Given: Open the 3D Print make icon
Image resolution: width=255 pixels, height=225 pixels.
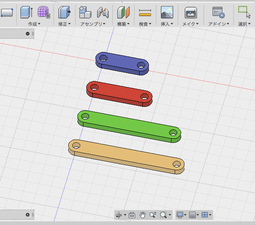Looking at the screenshot, I should pos(191,12).
